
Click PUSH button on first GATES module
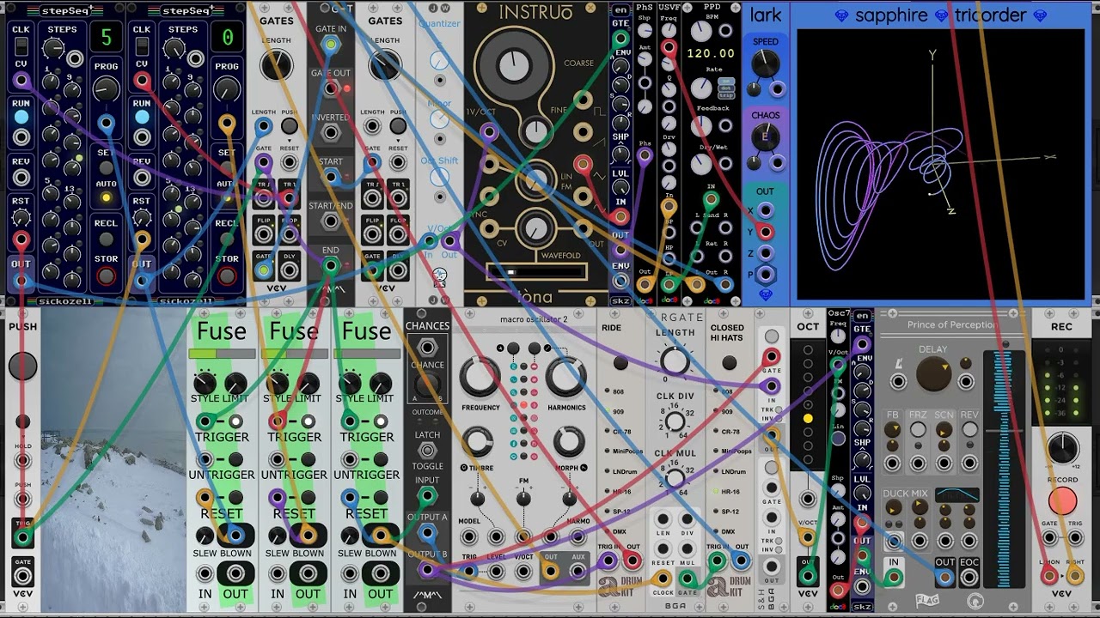(x=290, y=126)
